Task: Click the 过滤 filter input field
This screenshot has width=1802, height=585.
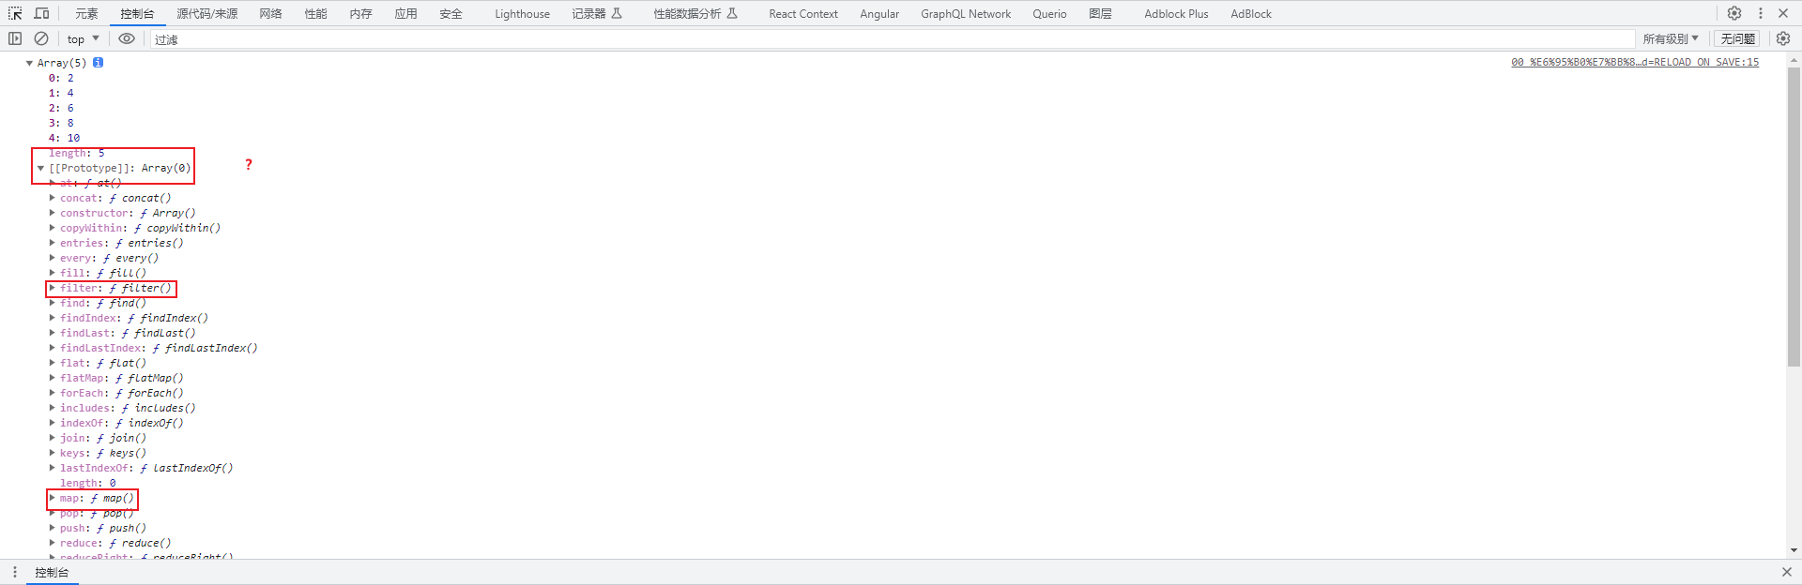Action: (892, 39)
